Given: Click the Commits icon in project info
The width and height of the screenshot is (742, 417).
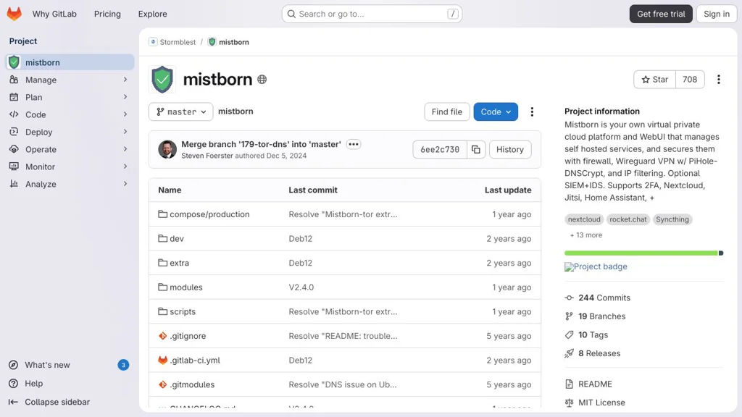Looking at the screenshot, I should pos(570,298).
